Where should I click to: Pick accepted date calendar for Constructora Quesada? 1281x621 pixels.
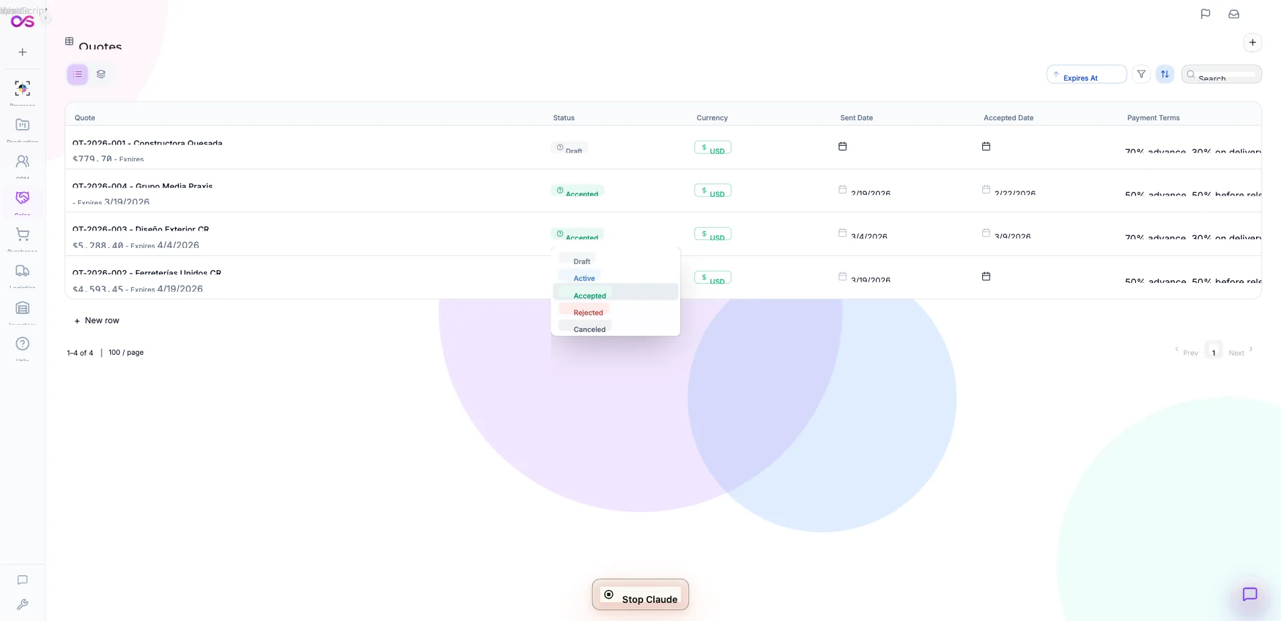(986, 146)
